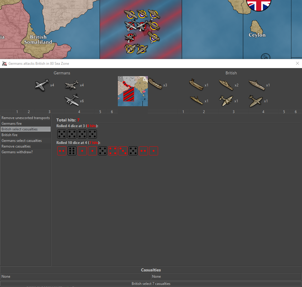Select "Remove unescorted transports" step

point(25,118)
